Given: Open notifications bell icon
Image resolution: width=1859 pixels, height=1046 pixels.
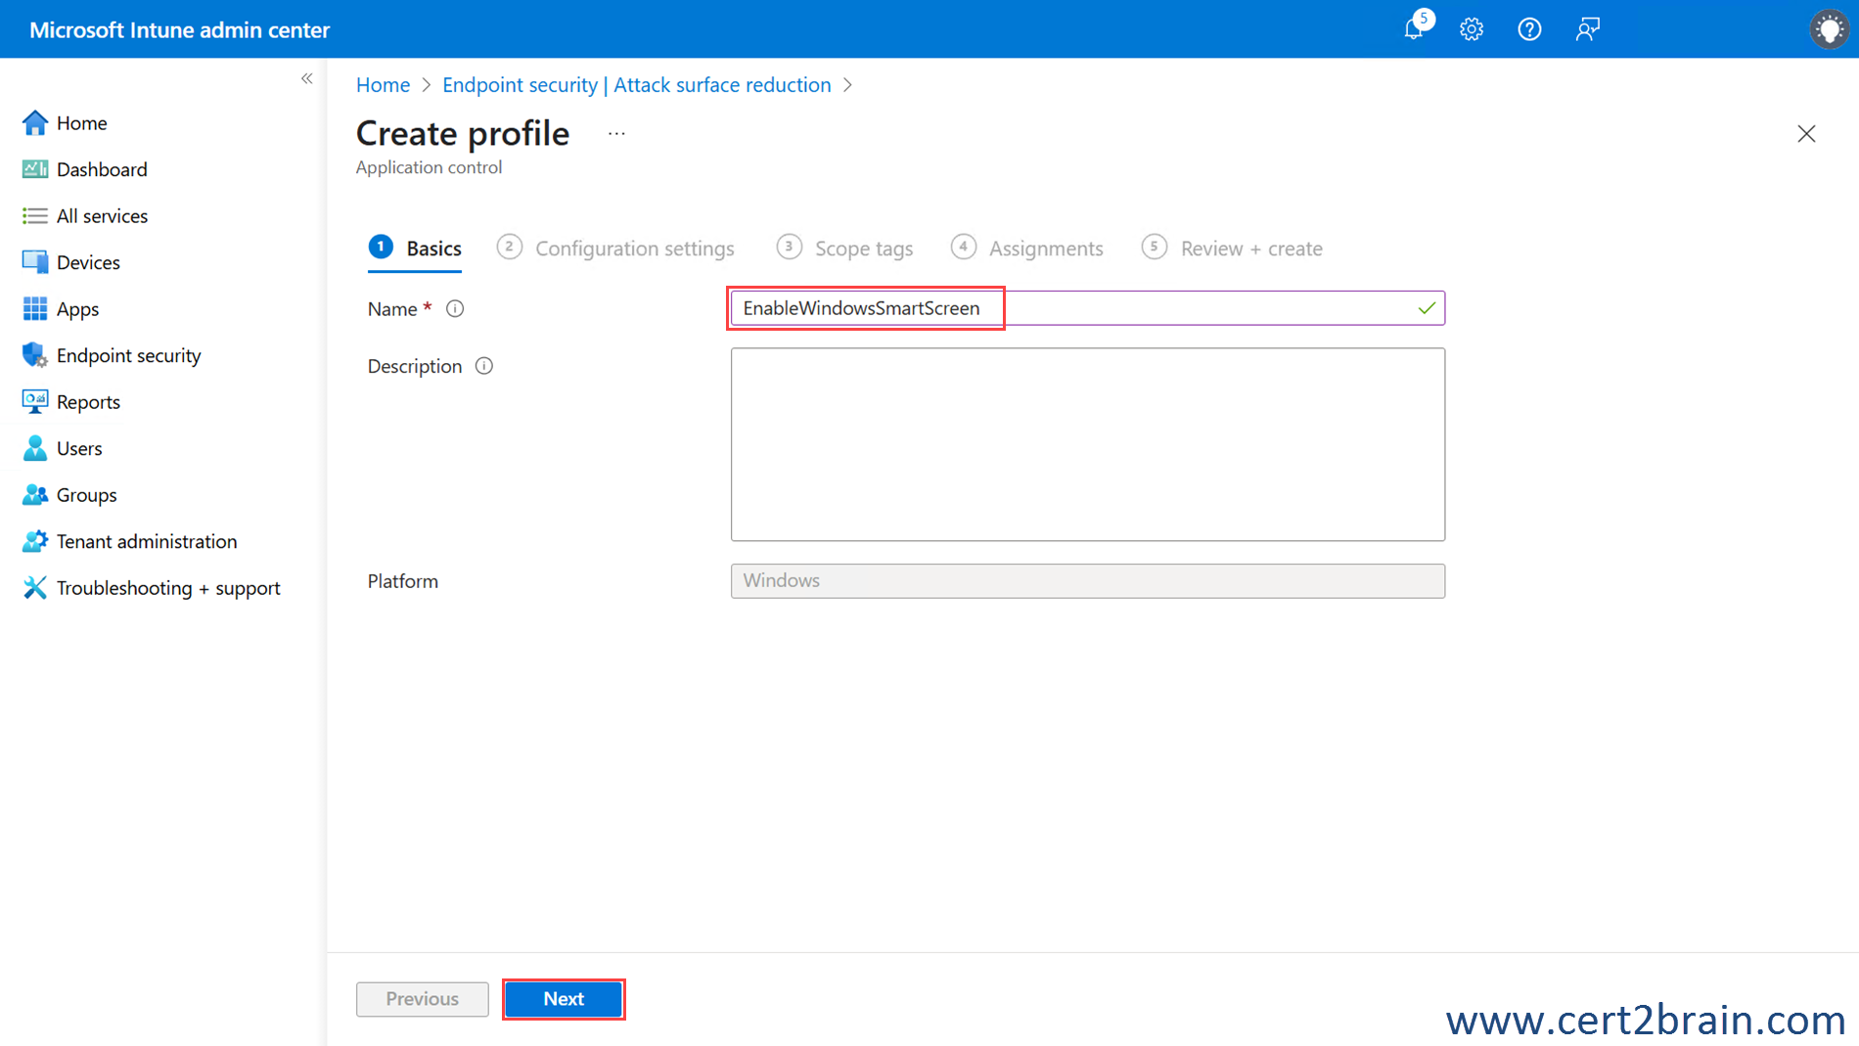Looking at the screenshot, I should coord(1414,29).
